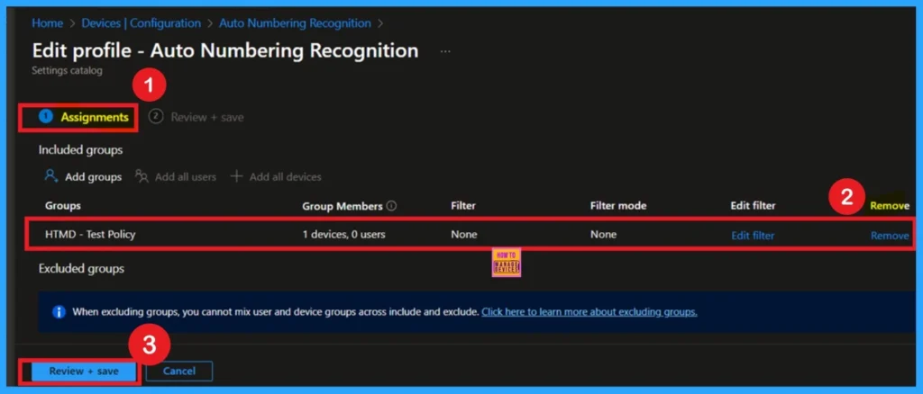
Task: Click Group Members column header
Action: (x=342, y=205)
